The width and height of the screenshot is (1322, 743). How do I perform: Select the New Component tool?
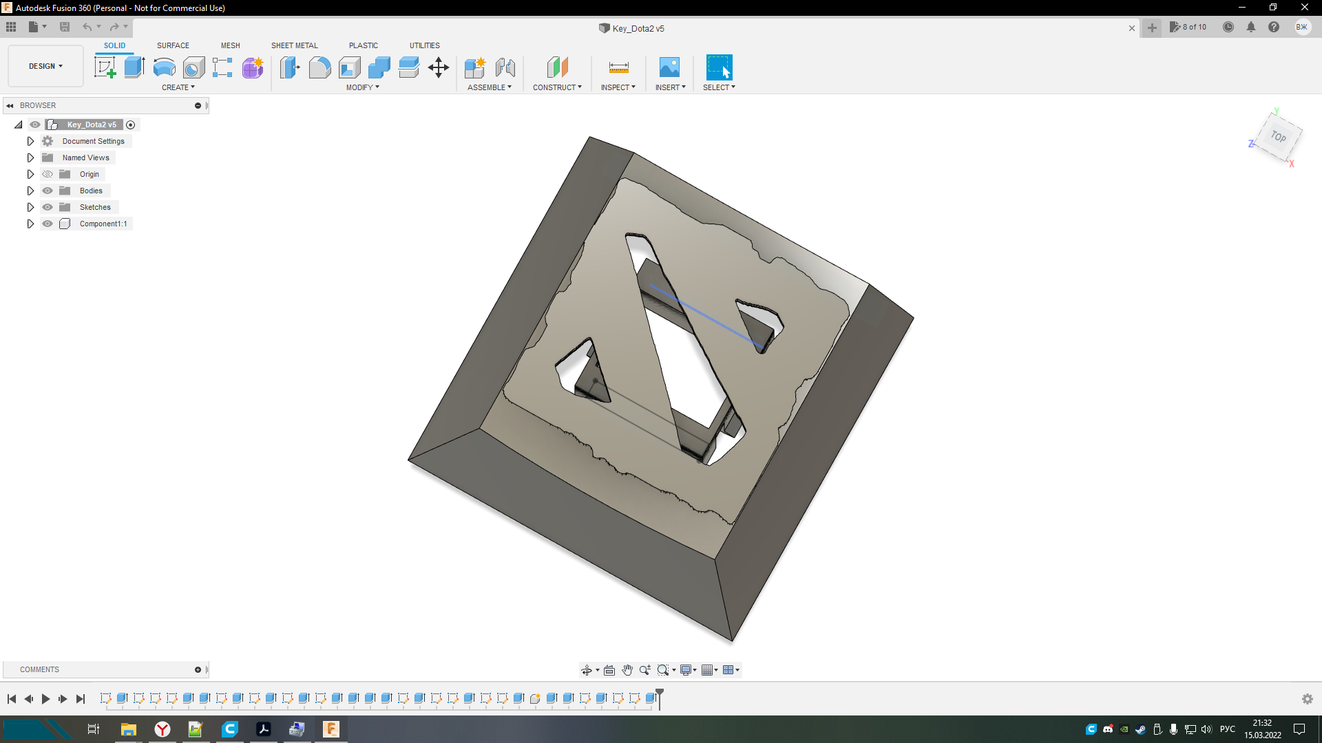tap(475, 67)
